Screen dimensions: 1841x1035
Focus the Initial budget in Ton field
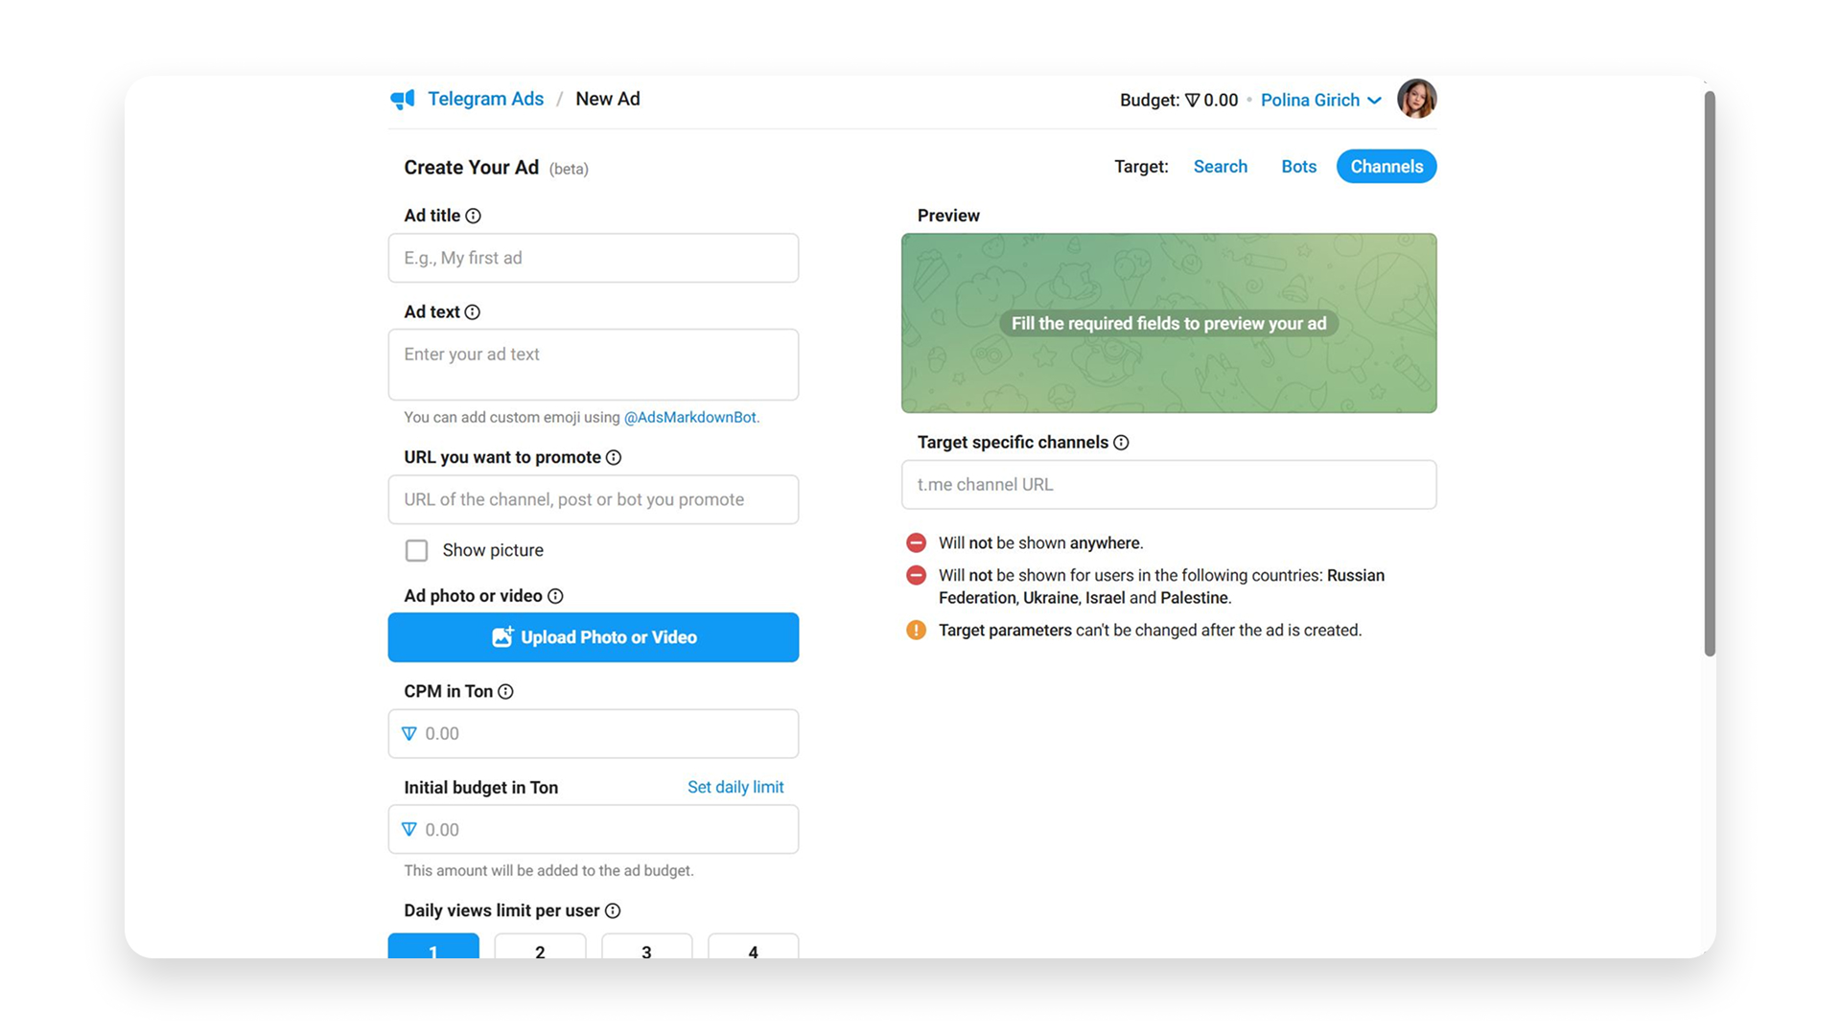click(594, 830)
